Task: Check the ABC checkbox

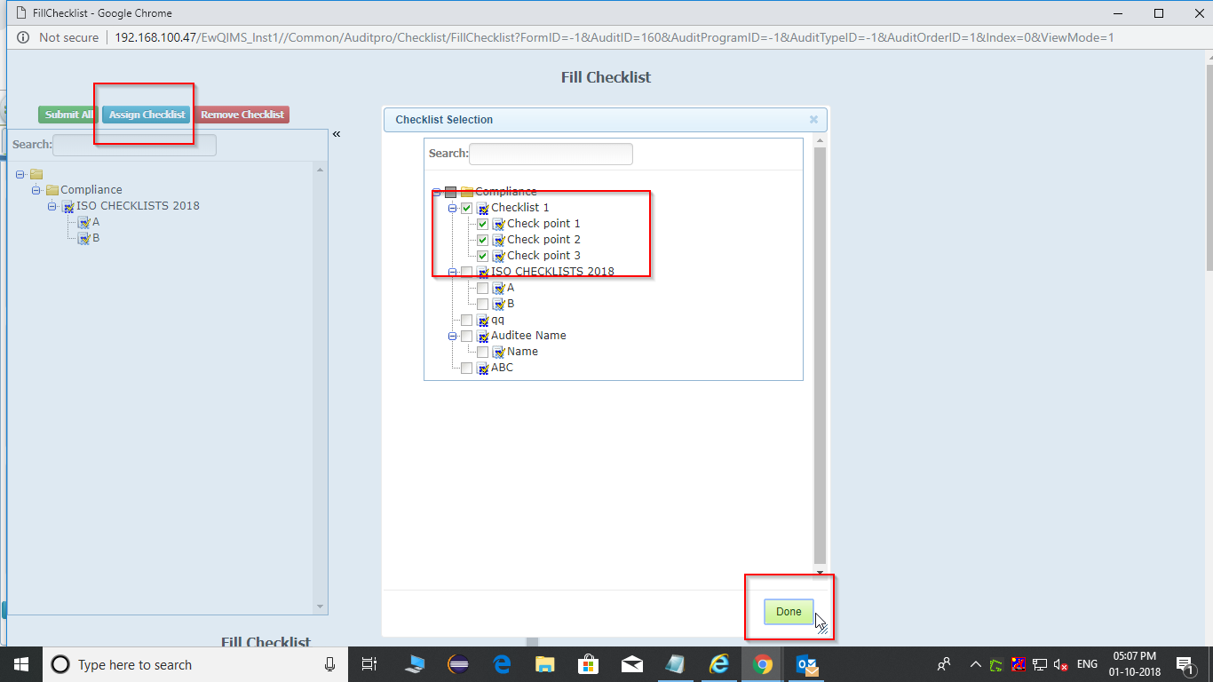Action: pyautogui.click(x=466, y=368)
